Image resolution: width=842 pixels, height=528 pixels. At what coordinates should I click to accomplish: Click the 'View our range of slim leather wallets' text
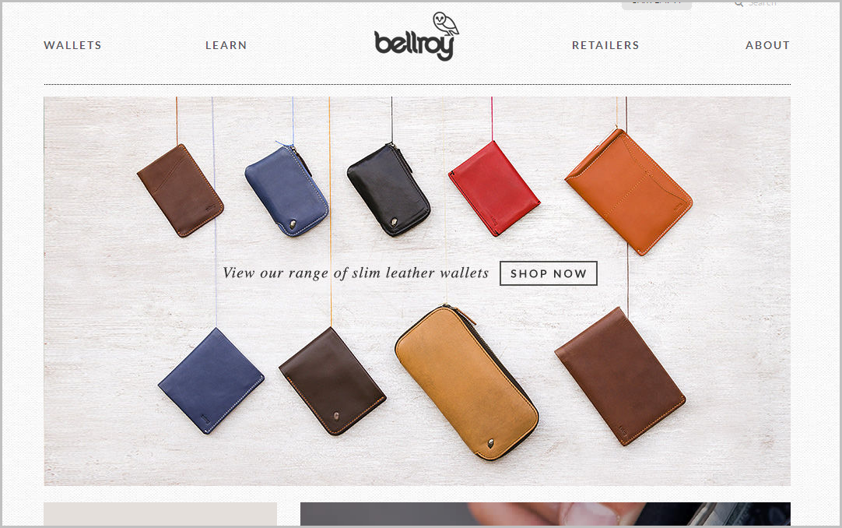[356, 273]
